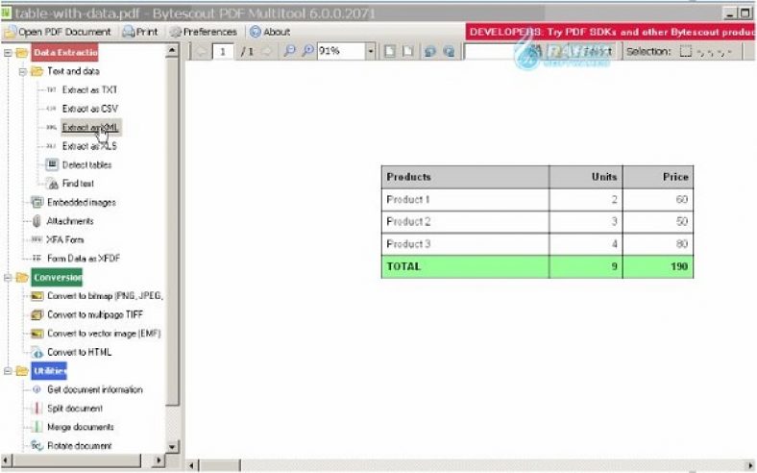Click the Embedded images icon
The width and height of the screenshot is (757, 473).
coord(37,202)
